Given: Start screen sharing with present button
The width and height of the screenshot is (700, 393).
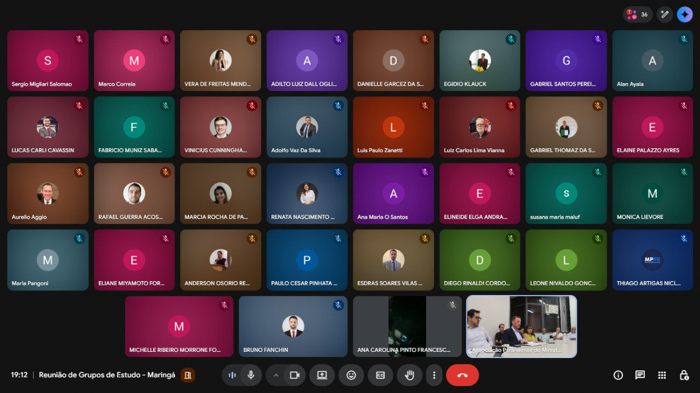Looking at the screenshot, I should pos(322,375).
